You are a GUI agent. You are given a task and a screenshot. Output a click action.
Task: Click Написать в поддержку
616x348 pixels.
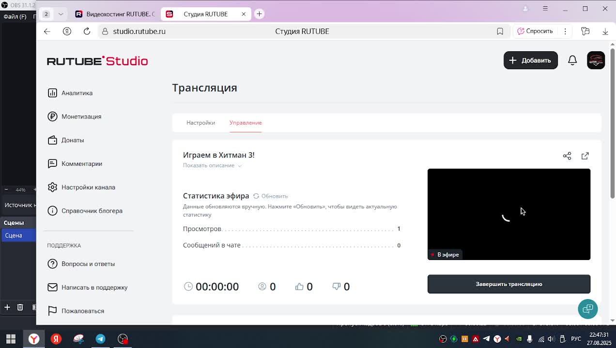(88, 288)
